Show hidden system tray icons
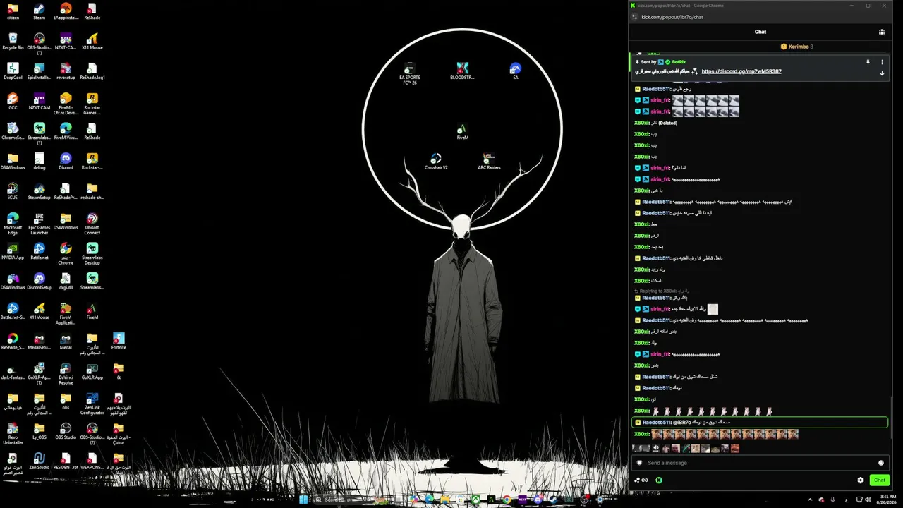 click(810, 500)
